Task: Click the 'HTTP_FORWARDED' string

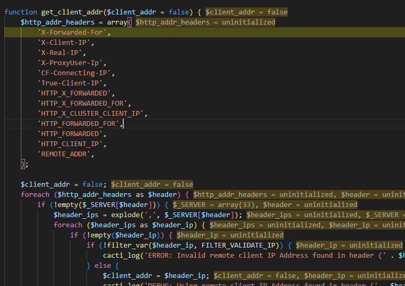Action: click(x=70, y=134)
